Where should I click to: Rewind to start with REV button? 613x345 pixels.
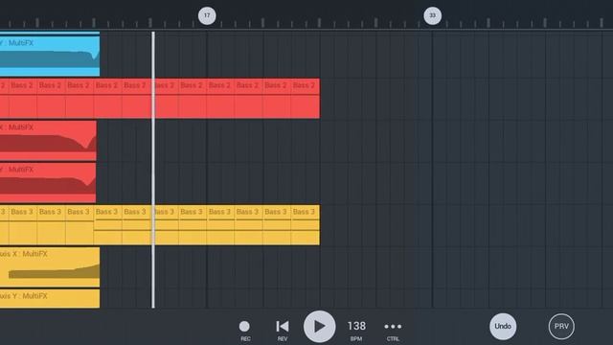point(283,330)
